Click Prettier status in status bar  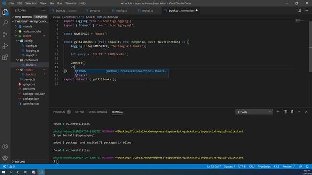pyautogui.click(x=289, y=166)
